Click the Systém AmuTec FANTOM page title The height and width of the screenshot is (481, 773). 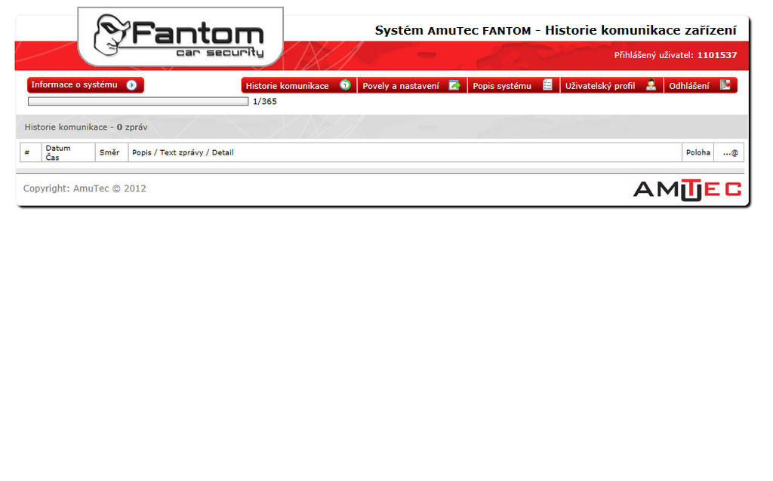pyautogui.click(x=556, y=30)
